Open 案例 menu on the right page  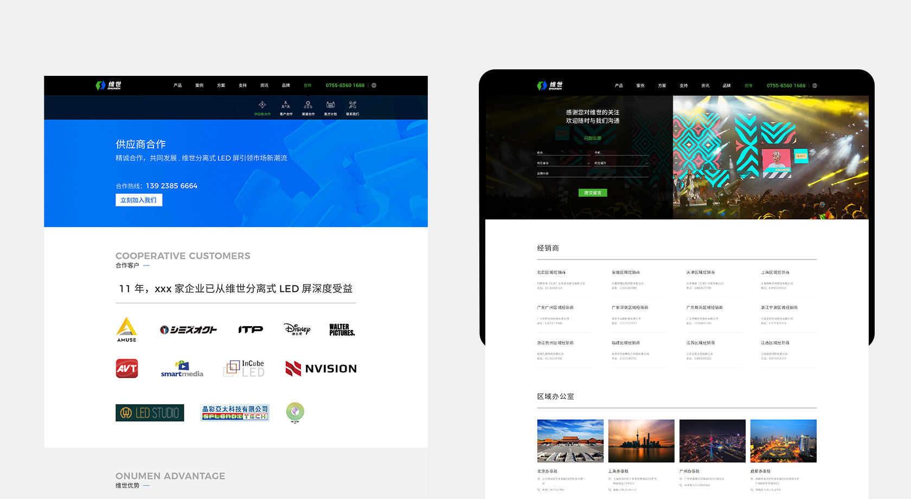[x=640, y=86]
